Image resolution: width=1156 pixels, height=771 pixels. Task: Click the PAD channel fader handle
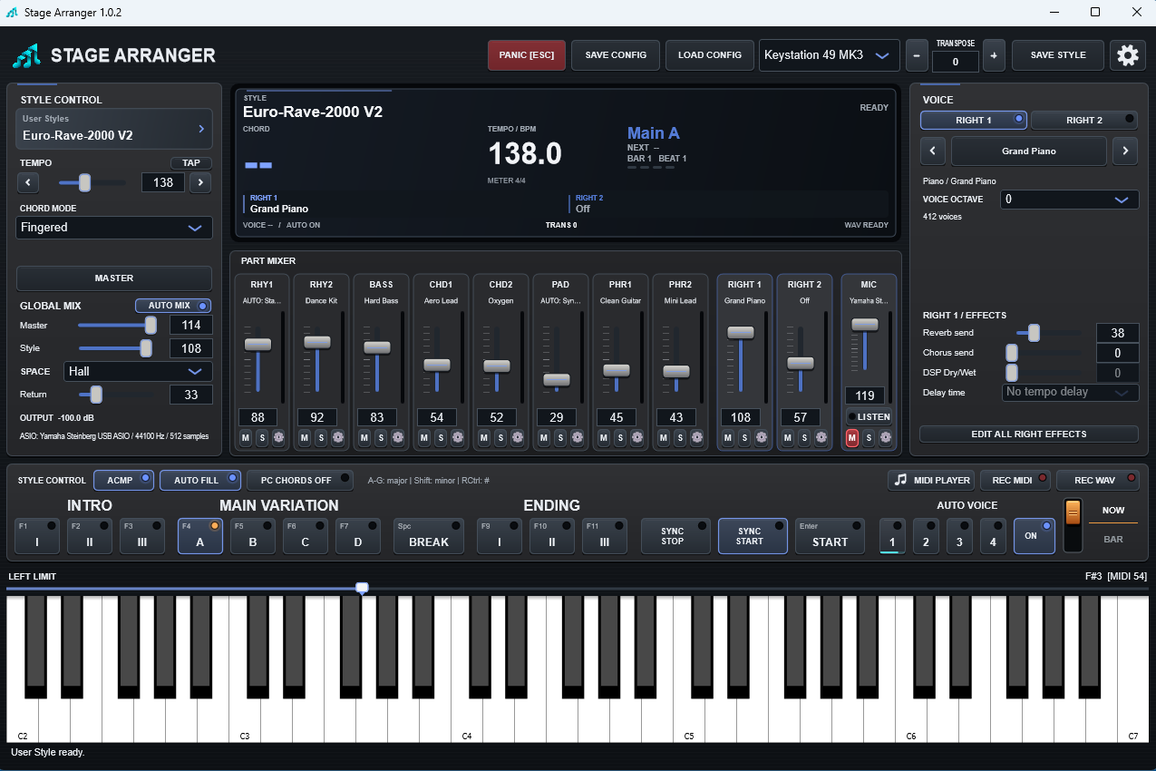tap(557, 380)
